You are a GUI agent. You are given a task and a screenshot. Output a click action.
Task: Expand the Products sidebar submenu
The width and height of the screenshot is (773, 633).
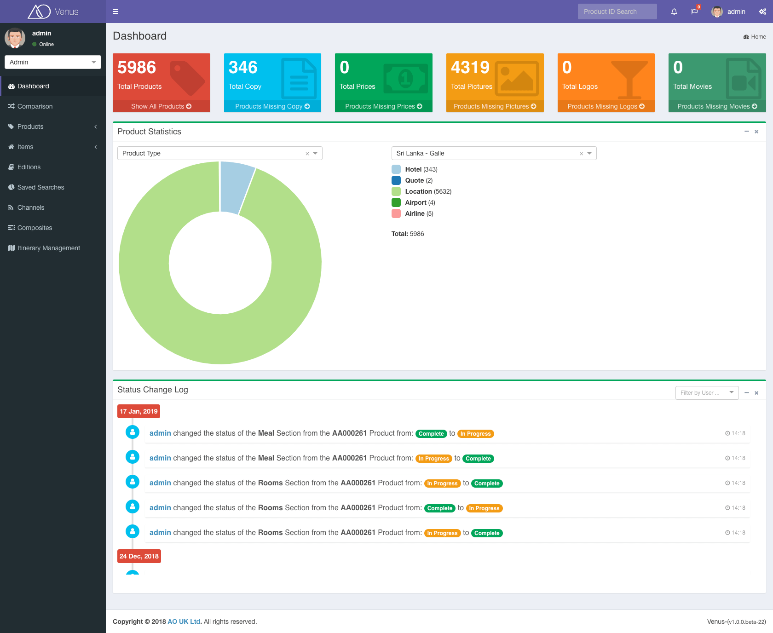point(53,127)
